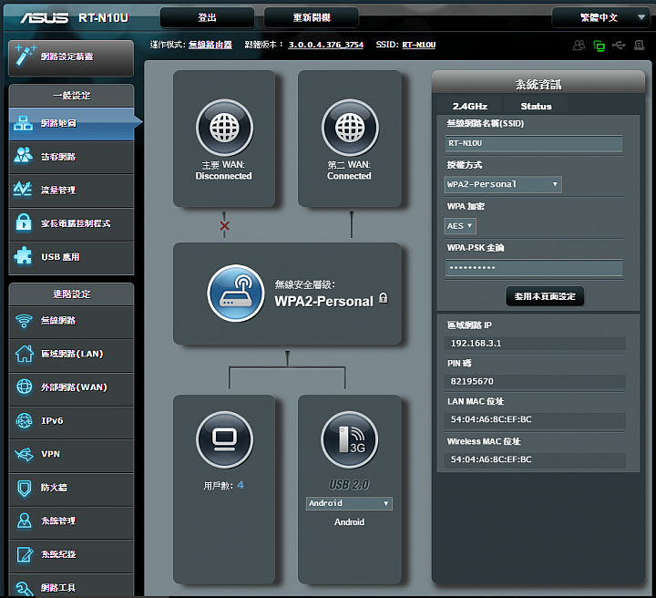The height and width of the screenshot is (598, 656).
Task: Click the logout button
Action: click(x=207, y=17)
